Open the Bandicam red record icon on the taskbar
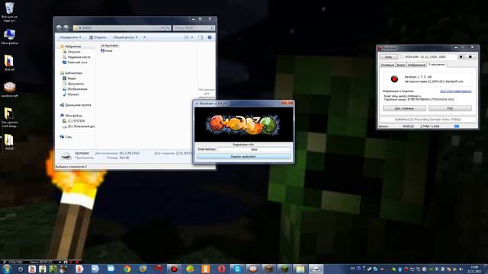 (174, 269)
